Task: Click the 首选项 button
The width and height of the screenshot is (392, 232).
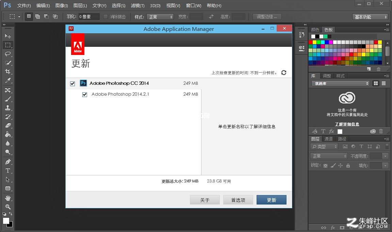Action: point(238,200)
